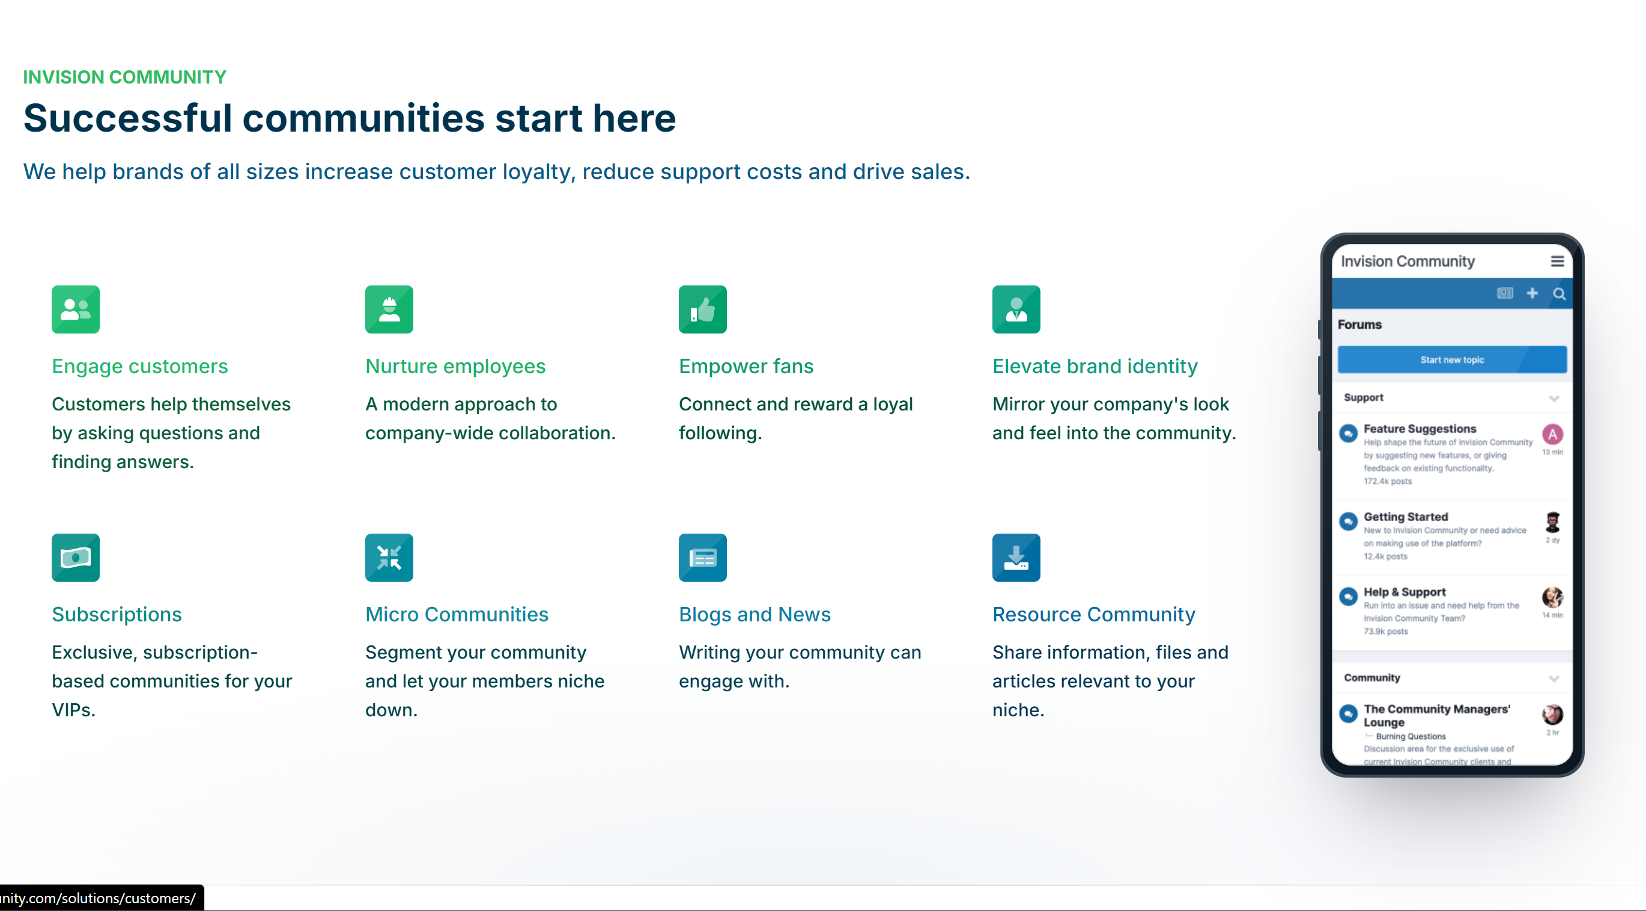Expand the unread content newspaper view

pos(1505,293)
